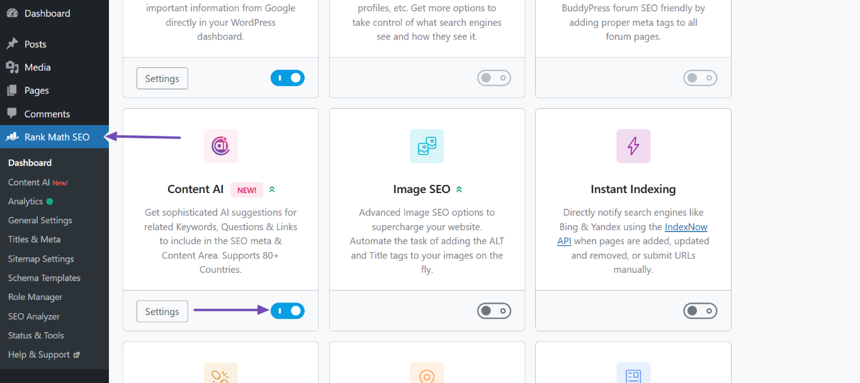
Task: Open the Rank Math SEO menu
Action: coord(54,137)
